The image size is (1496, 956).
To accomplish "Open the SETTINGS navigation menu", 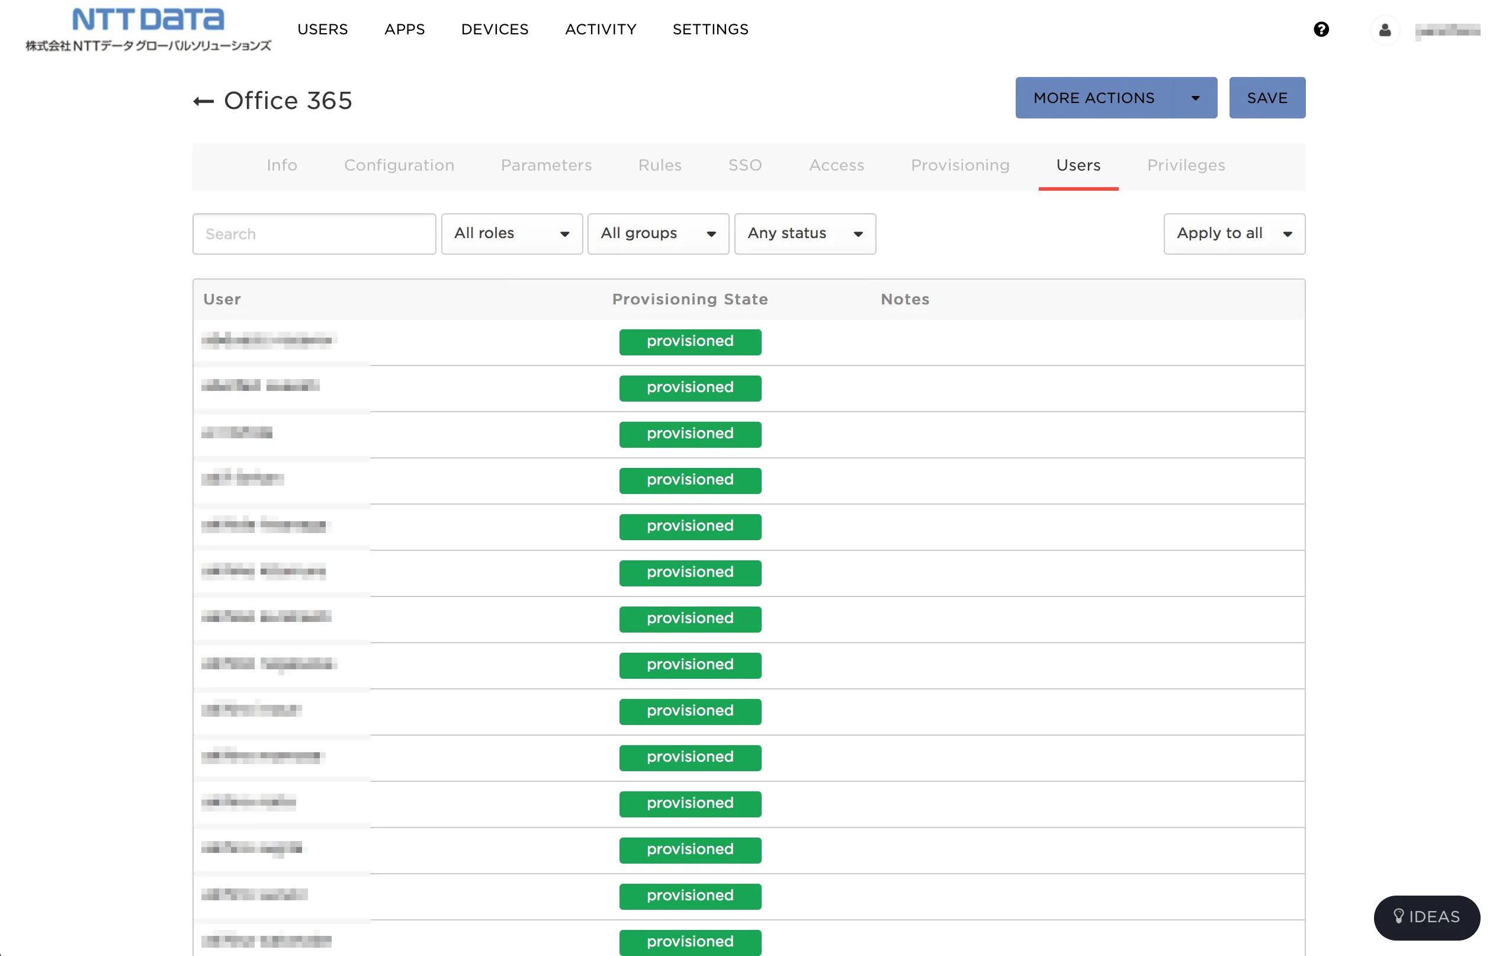I will (x=710, y=29).
